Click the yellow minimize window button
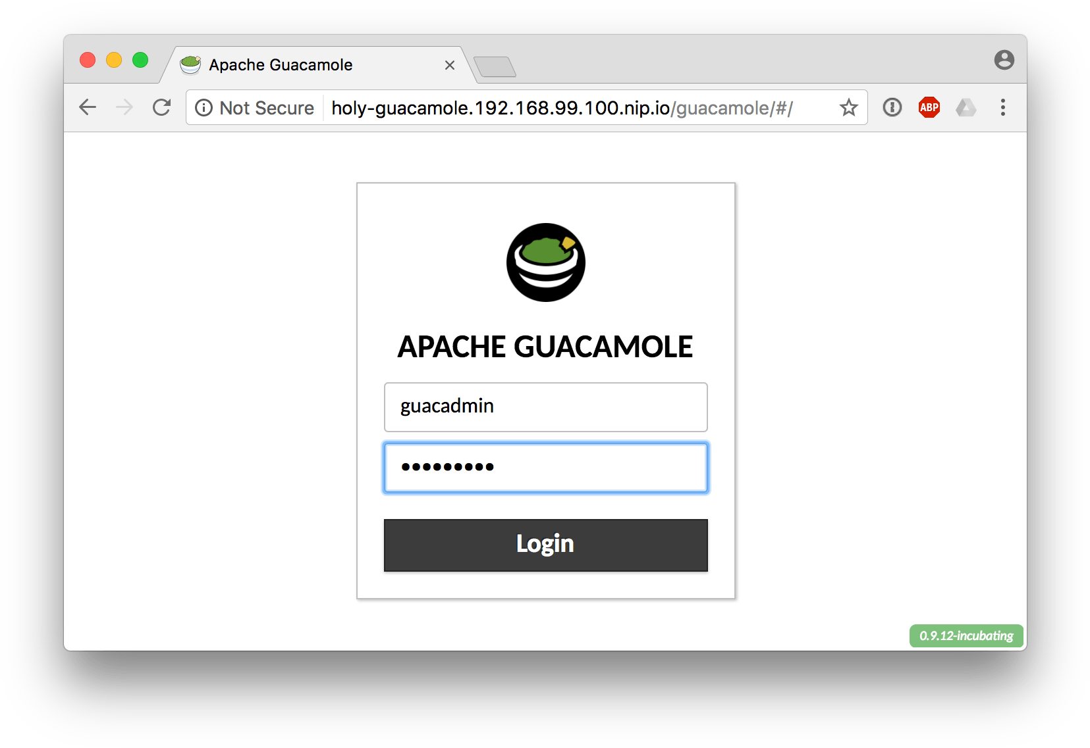Image resolution: width=1090 pixels, height=748 pixels. 114,60
